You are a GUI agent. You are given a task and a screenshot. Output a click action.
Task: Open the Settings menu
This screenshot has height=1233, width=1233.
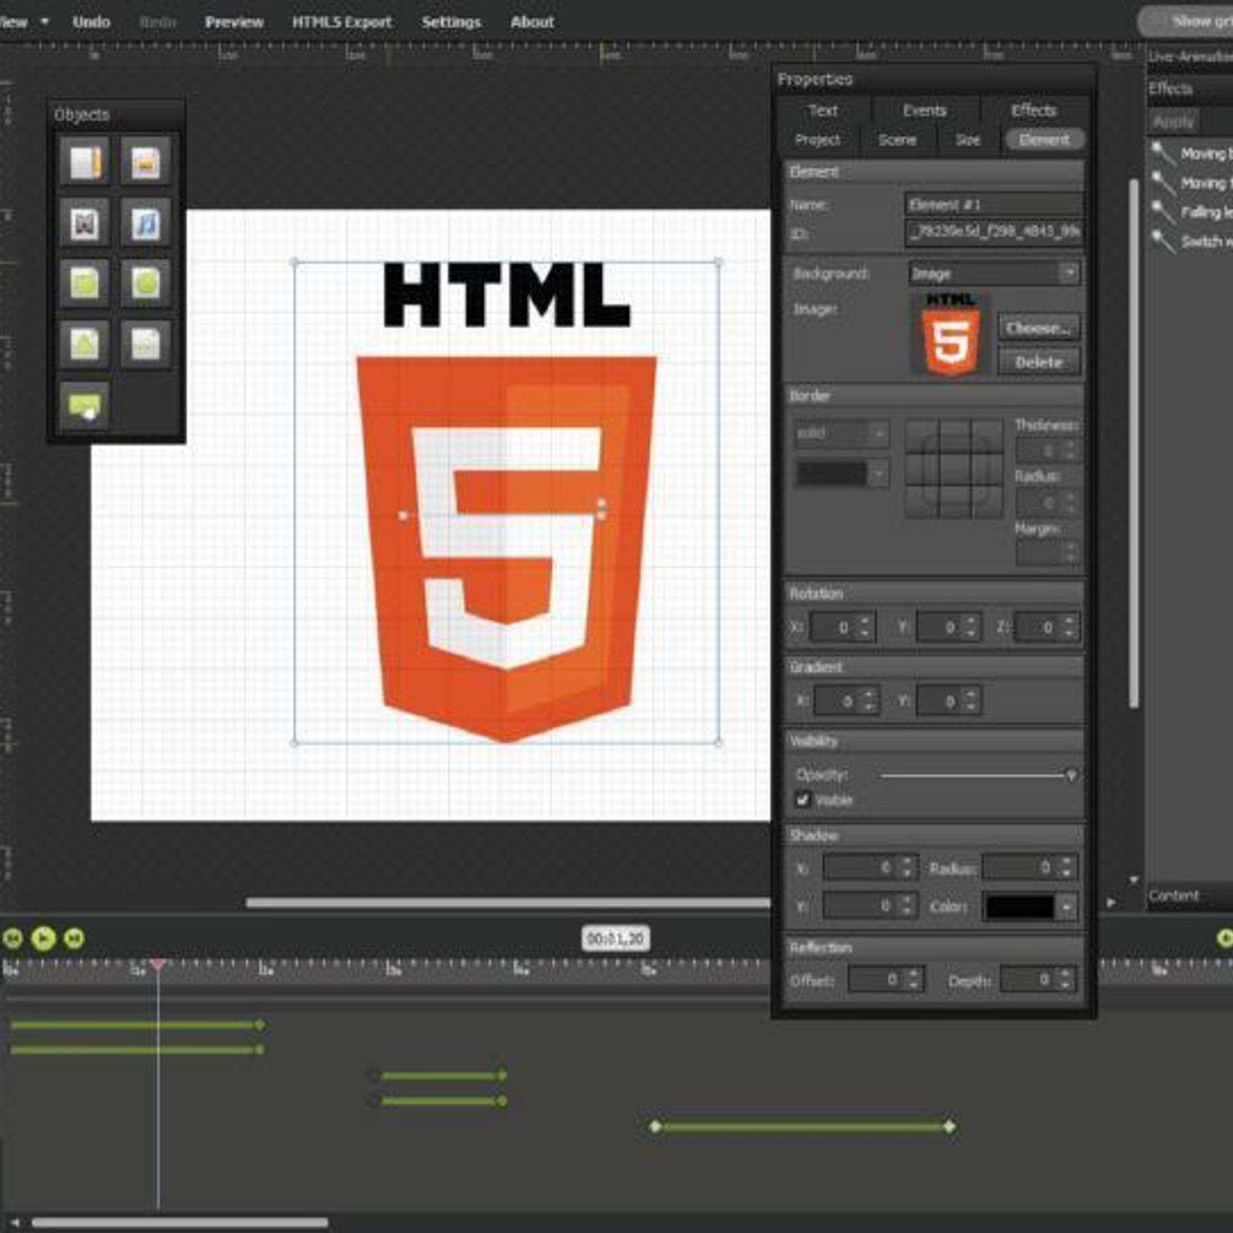point(451,22)
